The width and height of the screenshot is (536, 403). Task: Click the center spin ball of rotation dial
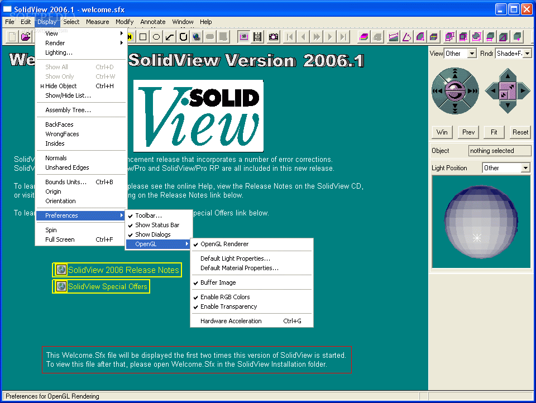[x=455, y=90]
